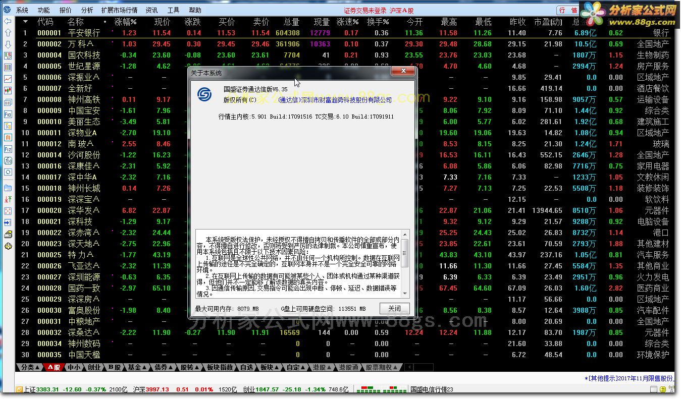681x399 pixels.
Task: Open the quote list icon in left sidebar
Action: pyautogui.click(x=8, y=55)
